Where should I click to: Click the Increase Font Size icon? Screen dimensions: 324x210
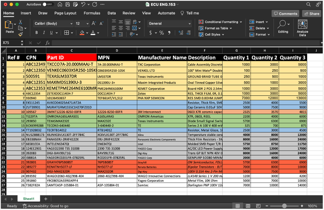(x=94, y=23)
